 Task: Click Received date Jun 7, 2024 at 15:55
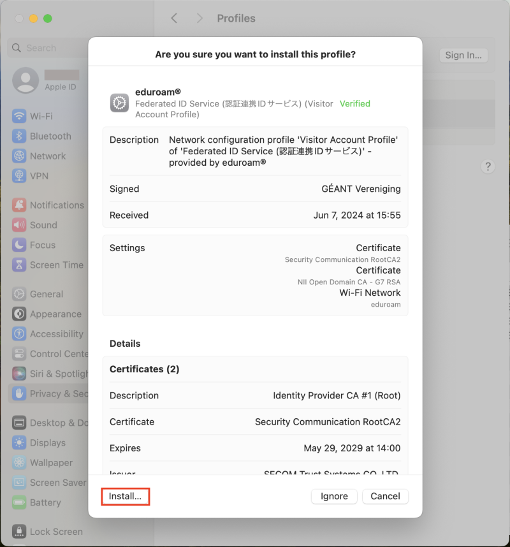pos(357,215)
